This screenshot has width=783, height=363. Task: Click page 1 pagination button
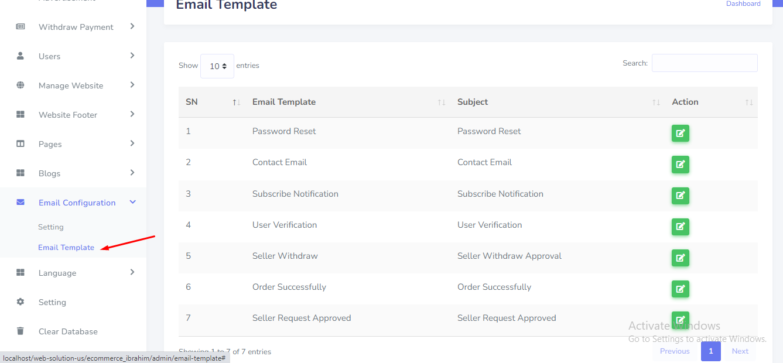(710, 351)
